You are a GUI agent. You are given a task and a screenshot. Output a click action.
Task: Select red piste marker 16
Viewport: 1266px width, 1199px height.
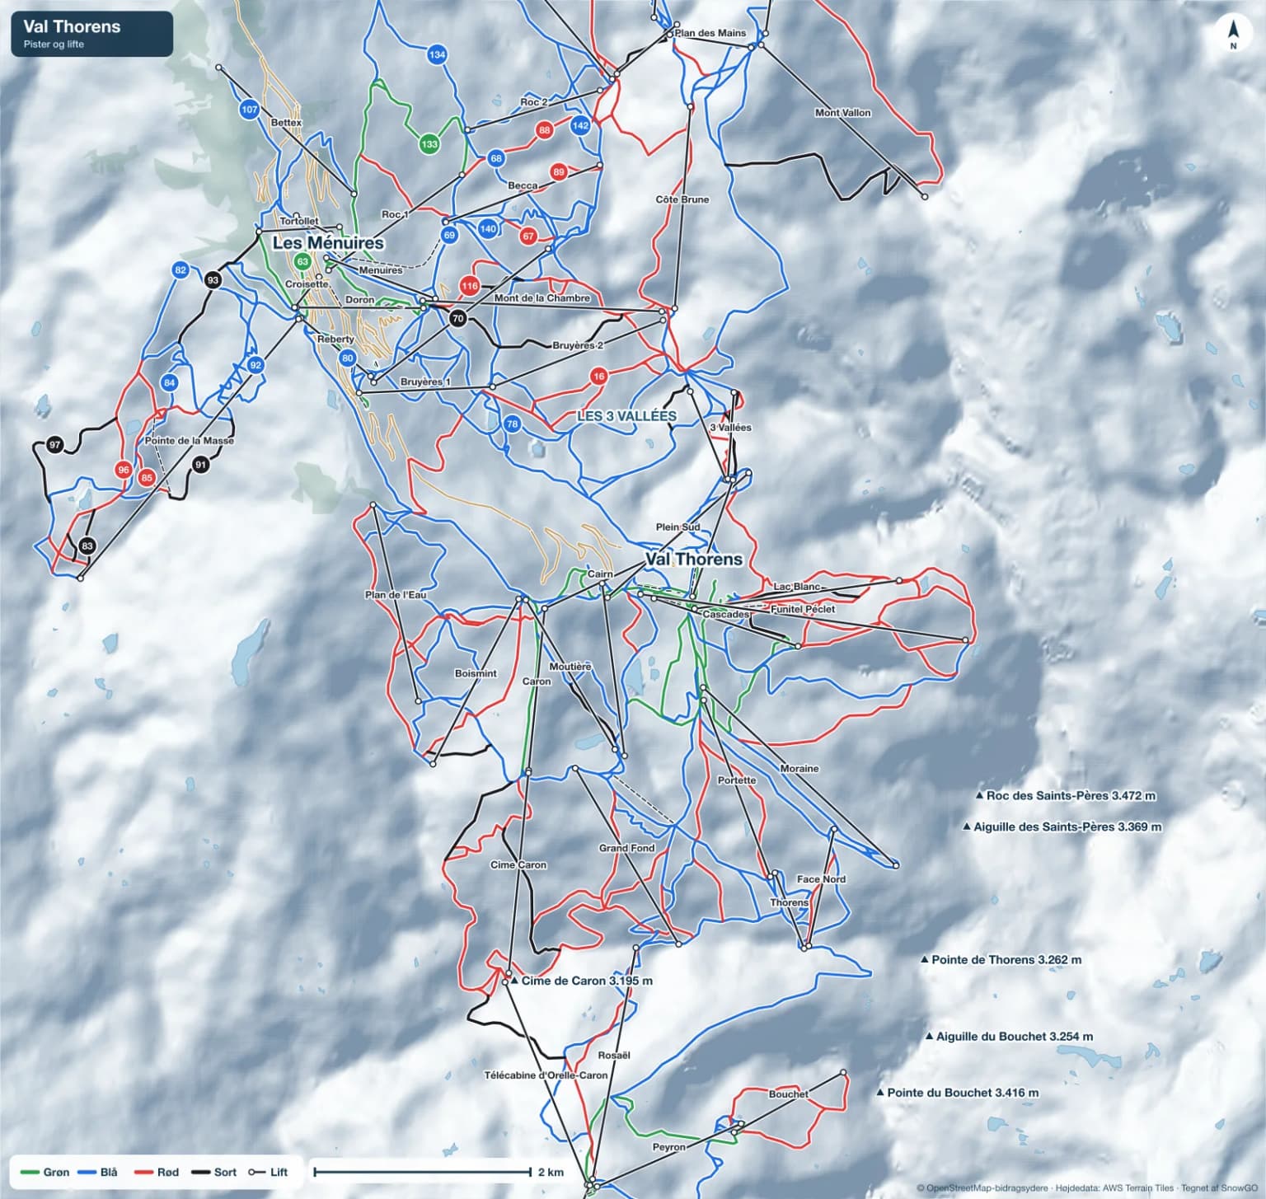point(599,377)
